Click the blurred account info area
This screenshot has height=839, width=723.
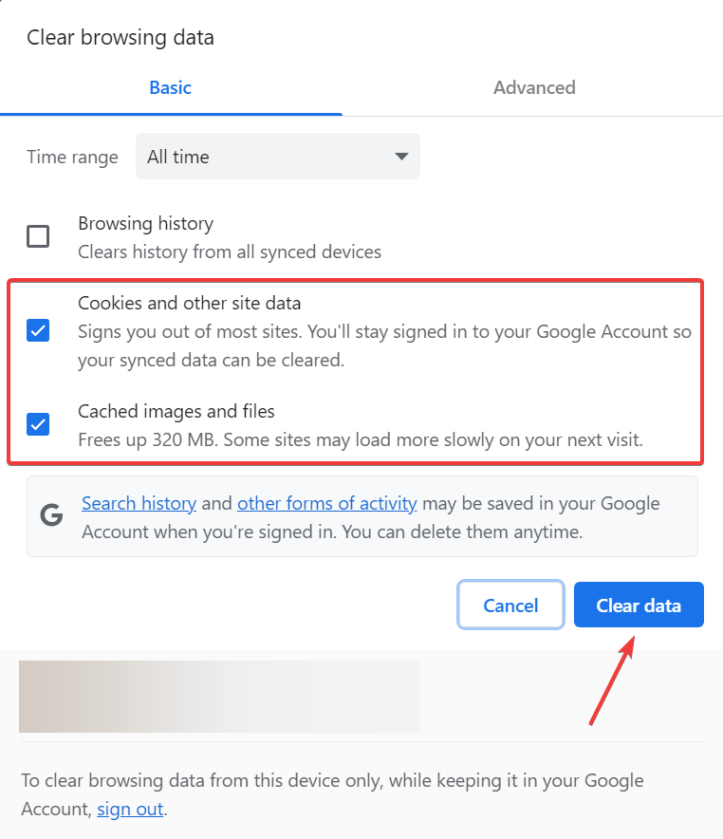click(x=219, y=696)
